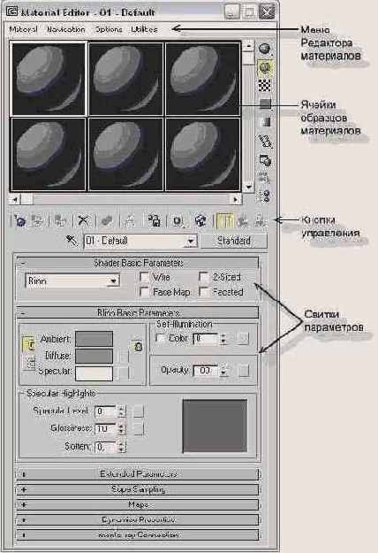Screen dimensions: 378x553
Task: Click the Ambient color swatch
Action: coord(94,339)
